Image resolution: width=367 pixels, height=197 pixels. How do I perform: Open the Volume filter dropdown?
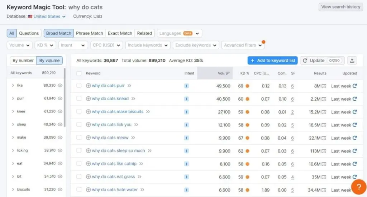(19, 45)
